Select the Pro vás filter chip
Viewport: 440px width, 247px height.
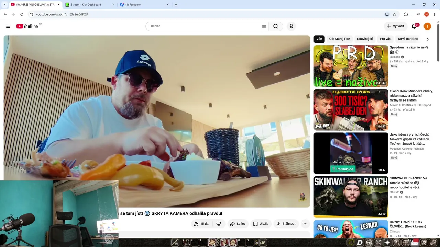coord(385,39)
